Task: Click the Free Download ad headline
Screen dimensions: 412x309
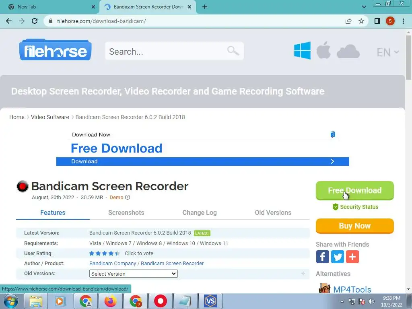Action: tap(117, 148)
